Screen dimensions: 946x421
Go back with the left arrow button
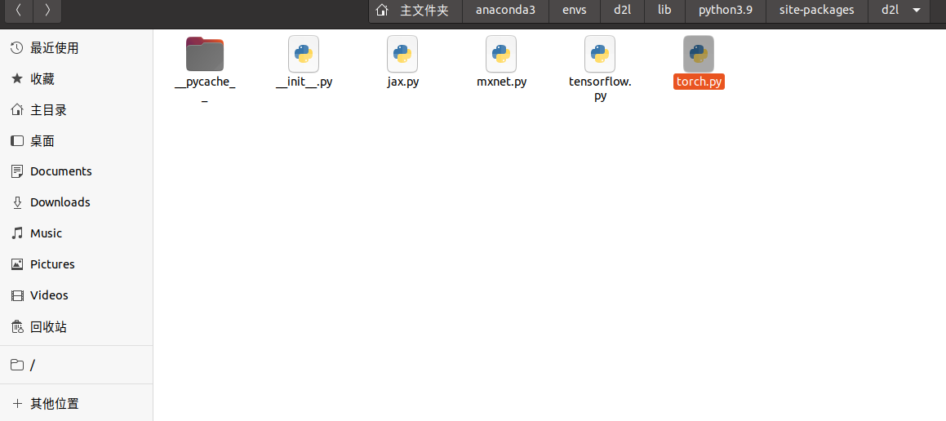[x=19, y=11]
